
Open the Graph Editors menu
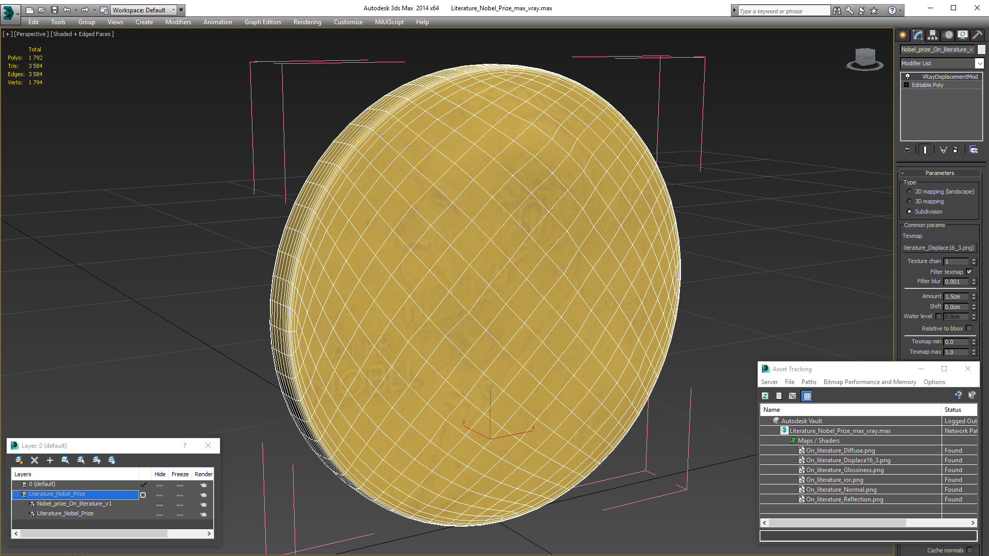point(263,22)
